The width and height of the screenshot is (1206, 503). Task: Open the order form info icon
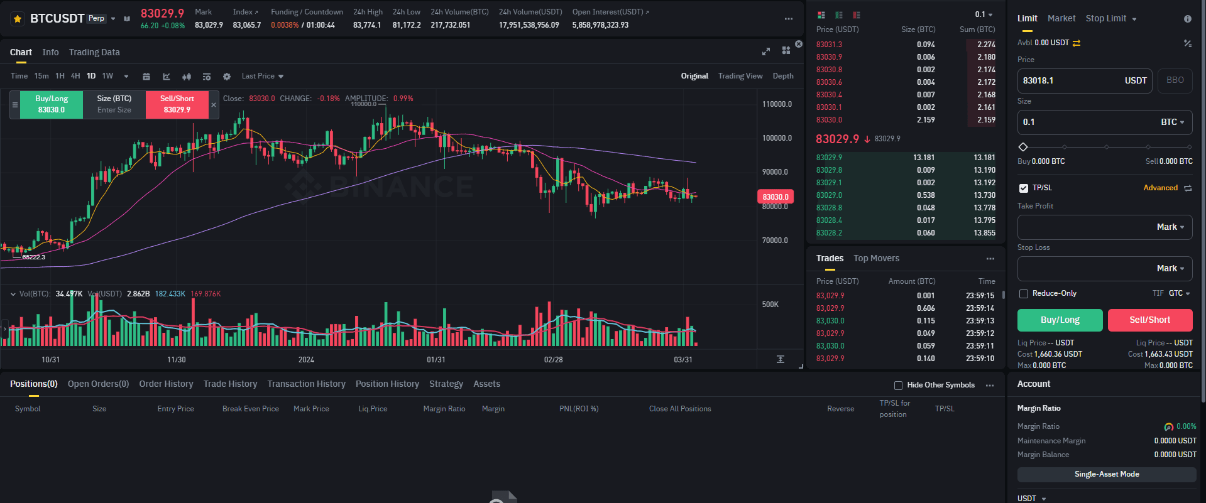coord(1188,19)
